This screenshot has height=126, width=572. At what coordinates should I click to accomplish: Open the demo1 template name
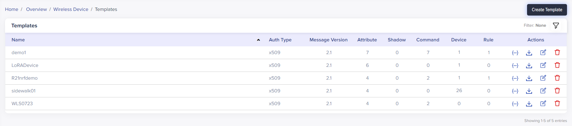[19, 53]
